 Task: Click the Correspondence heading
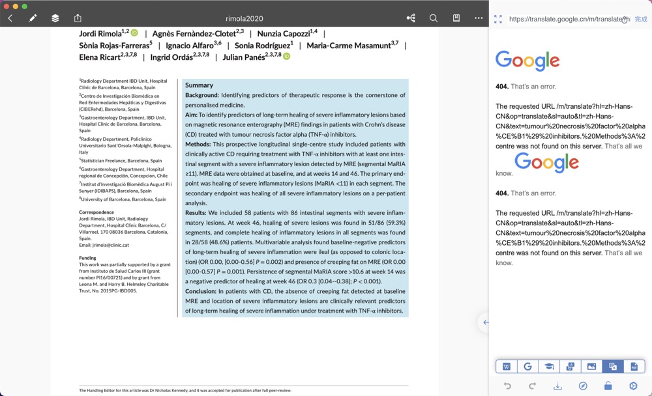(x=96, y=212)
